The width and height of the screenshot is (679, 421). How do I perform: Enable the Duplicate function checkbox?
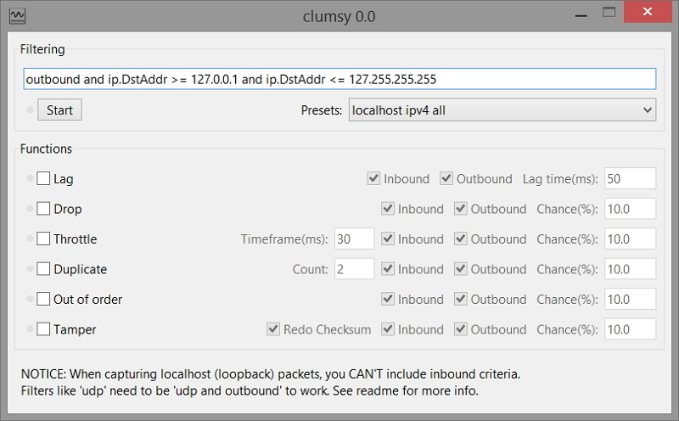[x=43, y=269]
